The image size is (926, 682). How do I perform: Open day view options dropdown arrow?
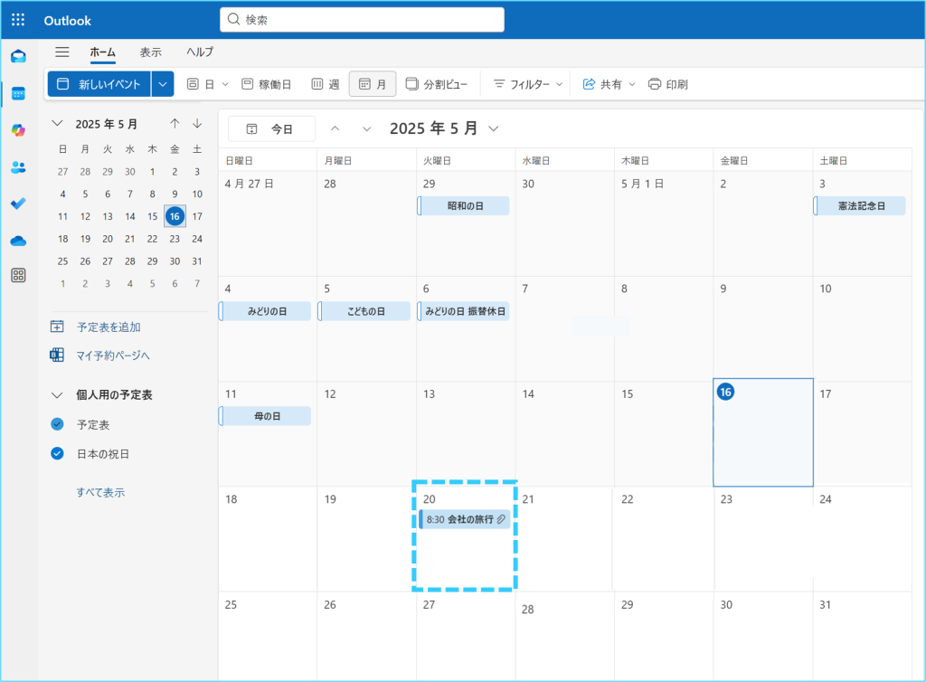(225, 84)
